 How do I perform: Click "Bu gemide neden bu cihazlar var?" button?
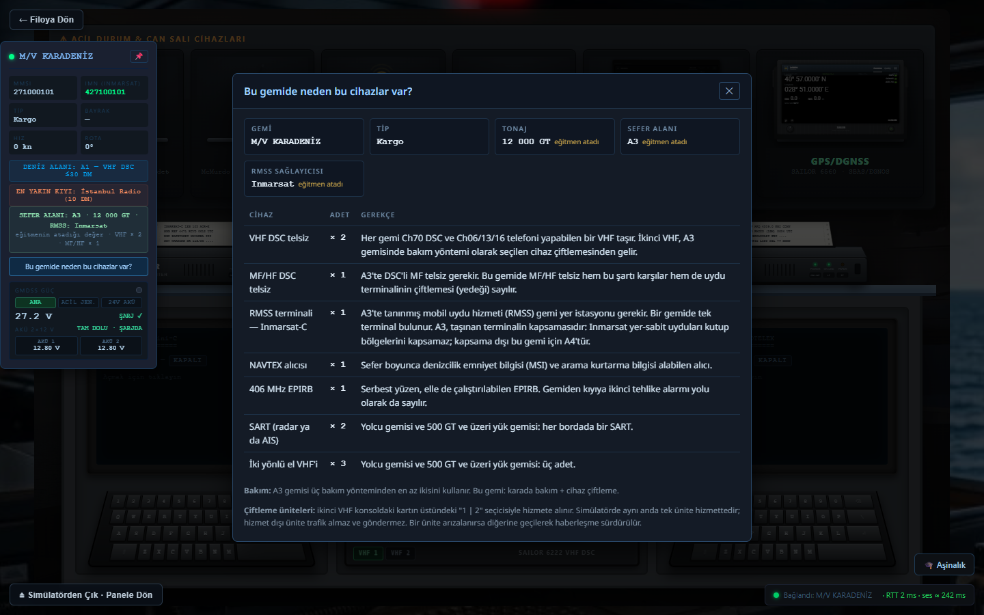[x=79, y=266]
